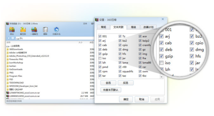Toggle the lzma86 checkbox
Viewport: 214px width, 116px height.
[140, 63]
